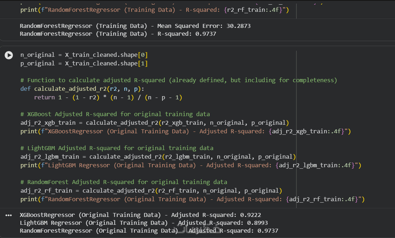Image resolution: width=395 pixels, height=238 pixels.
Task: Click the 'adj_r2_lgbm_train = calculate_adjusted_r2' line
Action: coord(158,157)
